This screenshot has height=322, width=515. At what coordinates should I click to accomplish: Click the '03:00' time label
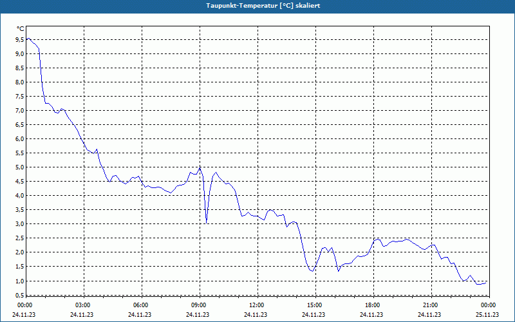coord(82,305)
